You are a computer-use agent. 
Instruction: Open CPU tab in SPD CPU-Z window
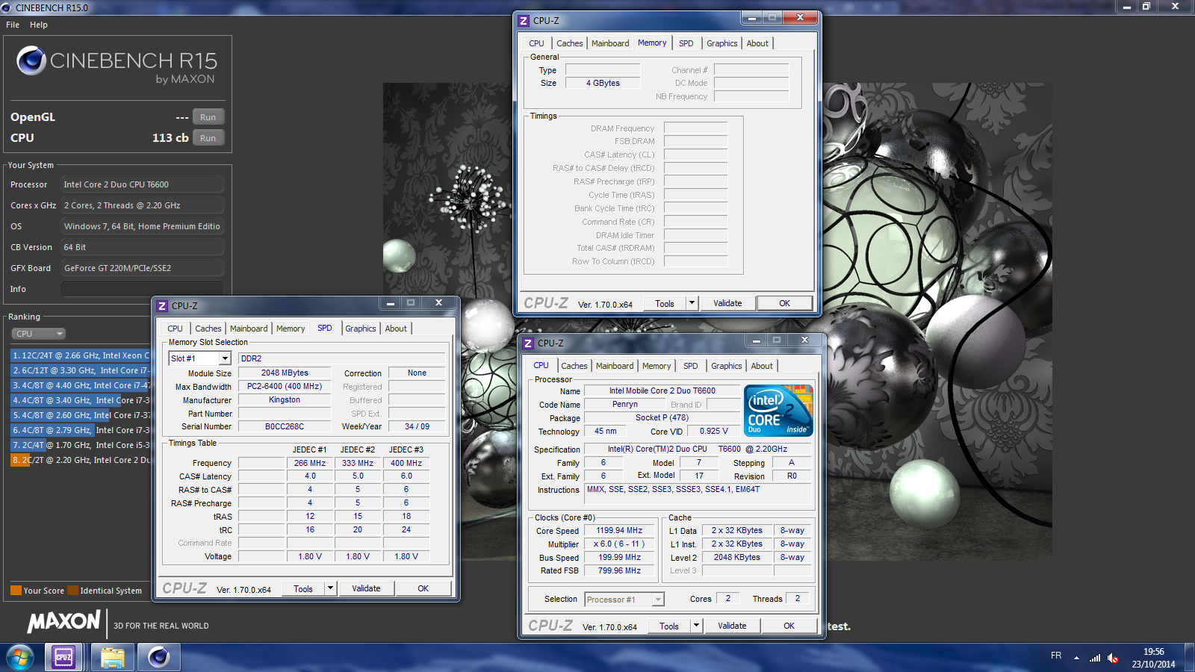click(175, 329)
